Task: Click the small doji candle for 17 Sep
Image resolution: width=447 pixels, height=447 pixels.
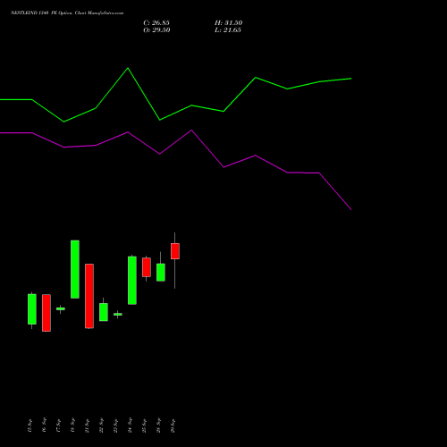Action: (x=61, y=308)
